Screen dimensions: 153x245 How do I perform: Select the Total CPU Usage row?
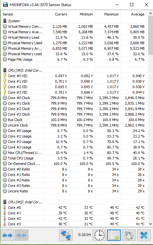click(74, 158)
